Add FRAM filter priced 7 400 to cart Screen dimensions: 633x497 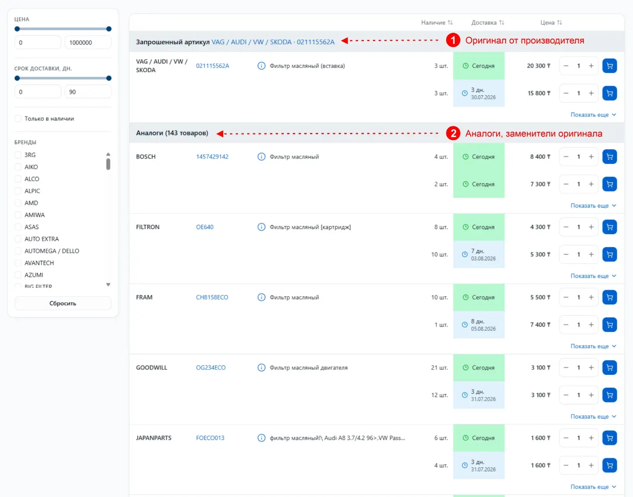pos(610,325)
